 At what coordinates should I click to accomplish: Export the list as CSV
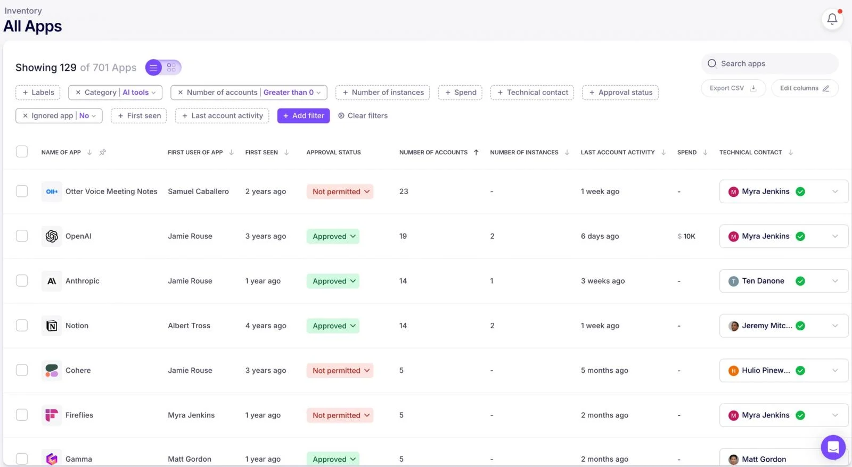tap(733, 88)
